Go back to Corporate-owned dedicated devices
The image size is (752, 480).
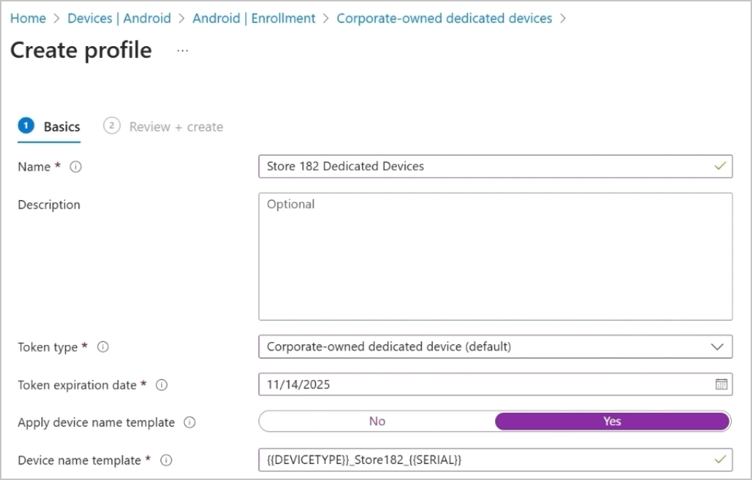[445, 18]
